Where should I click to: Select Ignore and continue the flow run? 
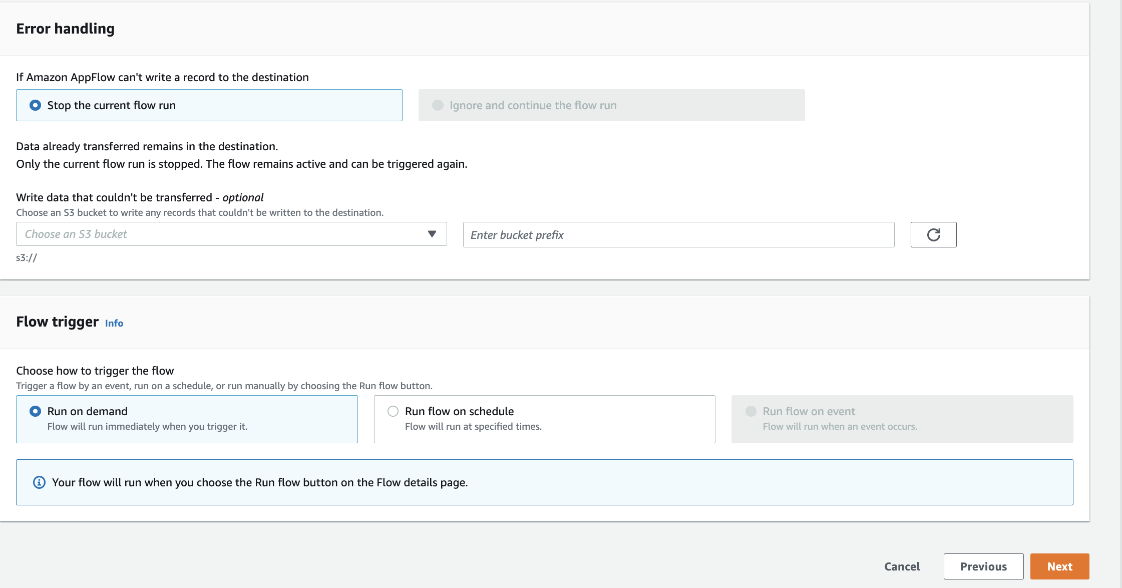(438, 105)
